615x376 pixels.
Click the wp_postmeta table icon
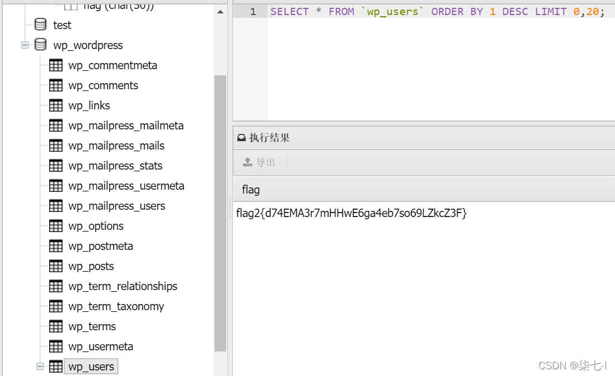click(56, 246)
